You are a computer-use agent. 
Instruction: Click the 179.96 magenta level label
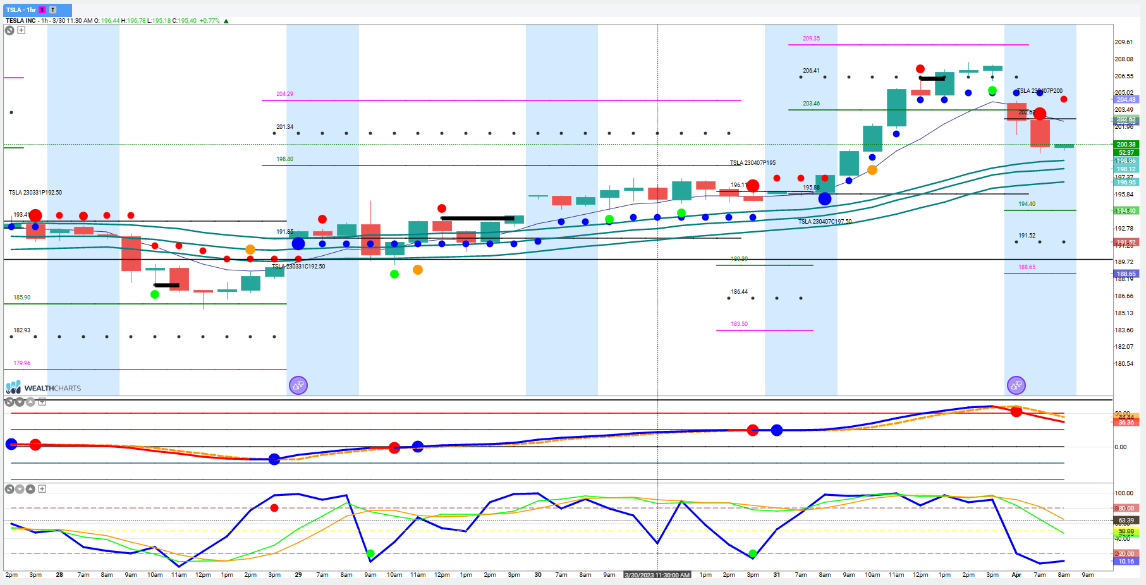[22, 363]
